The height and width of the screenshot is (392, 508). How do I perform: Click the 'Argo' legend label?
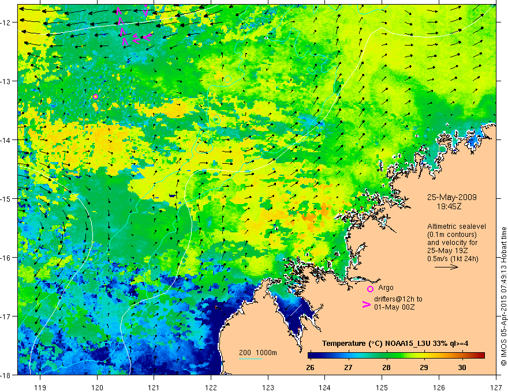(x=386, y=288)
